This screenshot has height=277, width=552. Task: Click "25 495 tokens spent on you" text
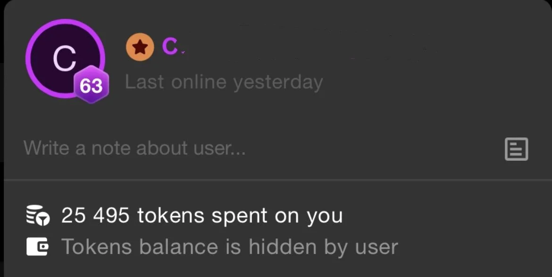[x=202, y=215]
